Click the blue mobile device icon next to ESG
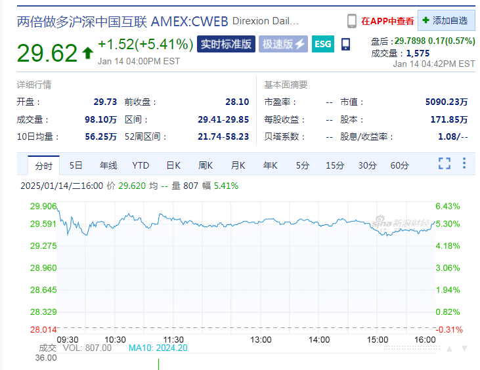Image resolution: width=480 pixels, height=370 pixels. pyautogui.click(x=345, y=44)
